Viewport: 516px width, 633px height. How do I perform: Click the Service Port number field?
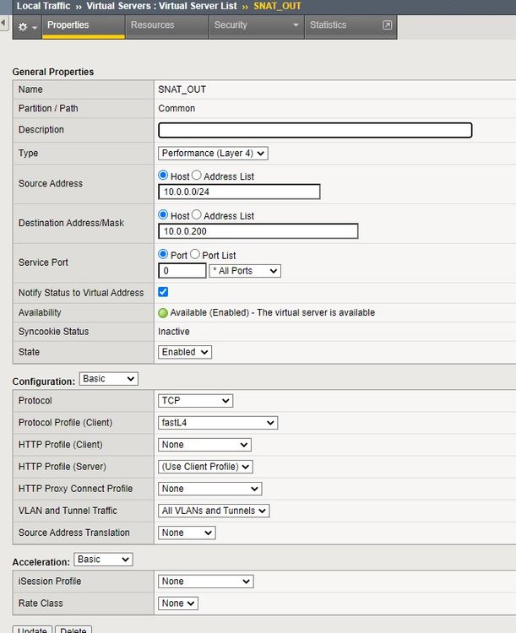[182, 271]
